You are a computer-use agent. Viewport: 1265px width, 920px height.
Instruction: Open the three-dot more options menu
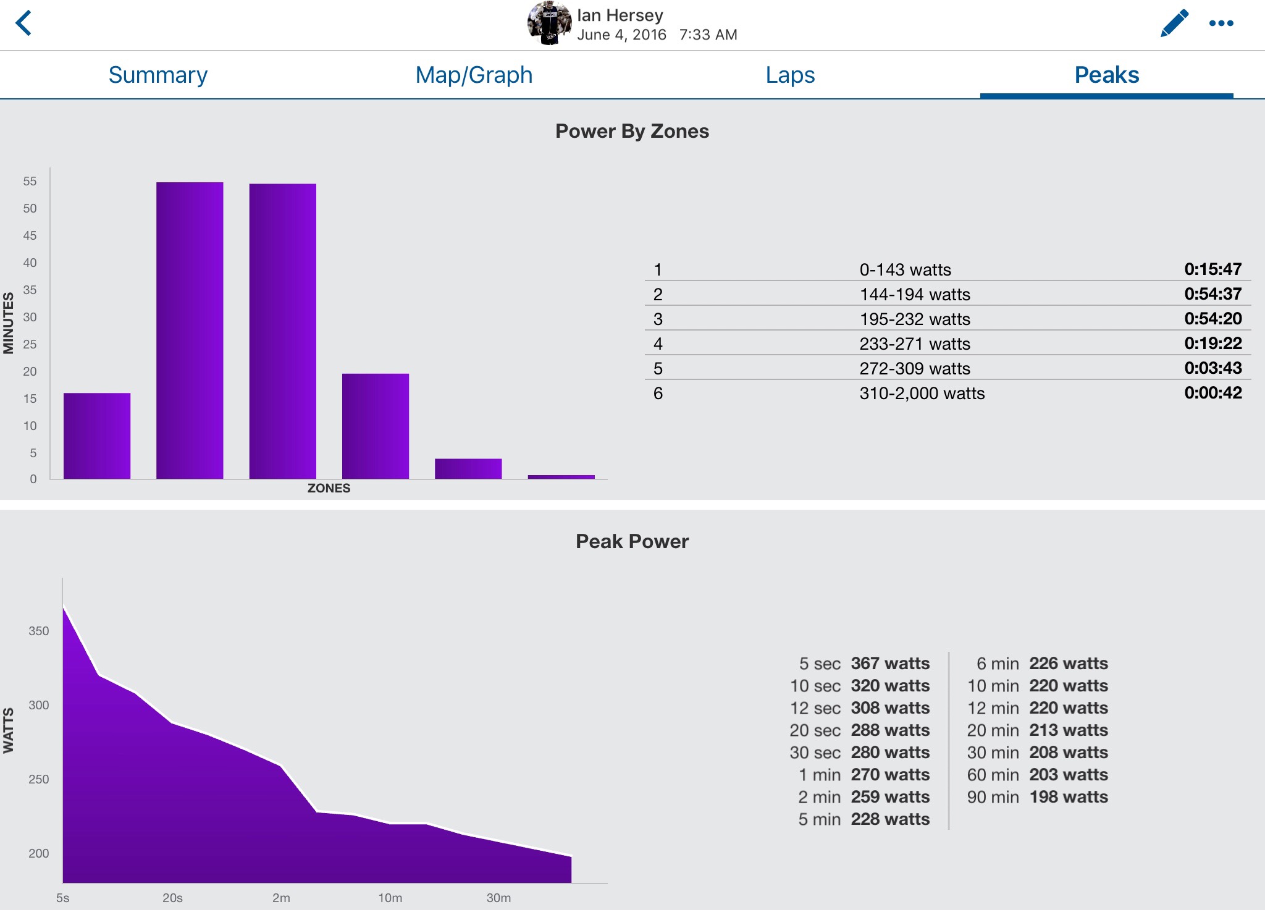pos(1221,23)
